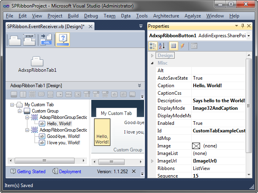Click the vertical separator designer toolbar icon

[x=23, y=94]
